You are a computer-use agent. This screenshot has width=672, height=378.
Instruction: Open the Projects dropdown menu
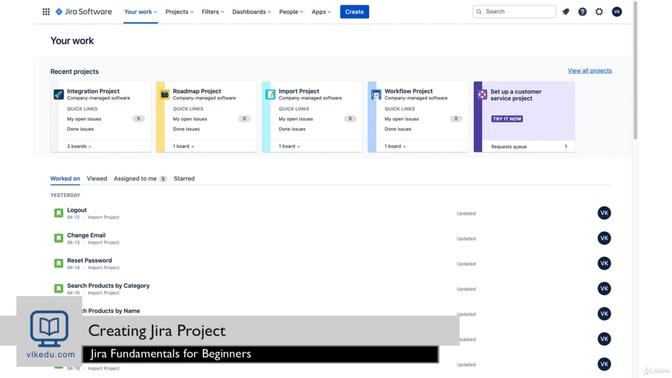tap(180, 12)
